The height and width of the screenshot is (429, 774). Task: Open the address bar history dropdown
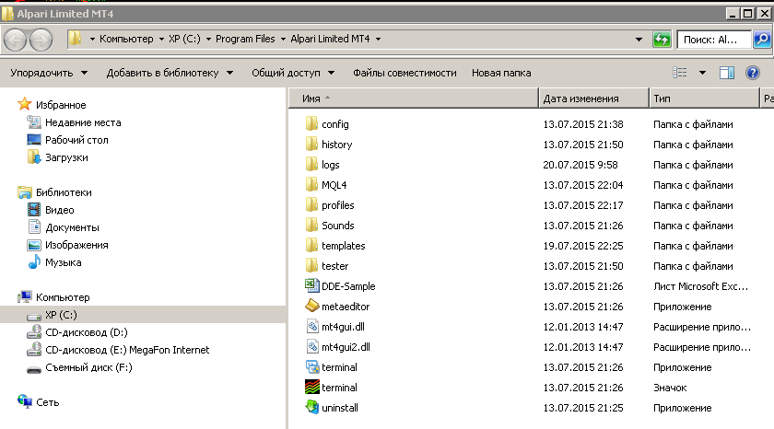coord(639,39)
